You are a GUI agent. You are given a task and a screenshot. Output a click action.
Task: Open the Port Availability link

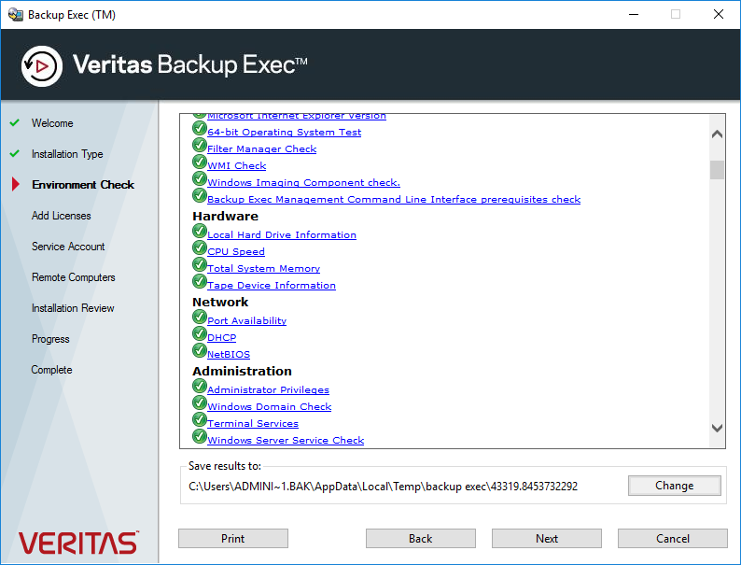pos(246,321)
